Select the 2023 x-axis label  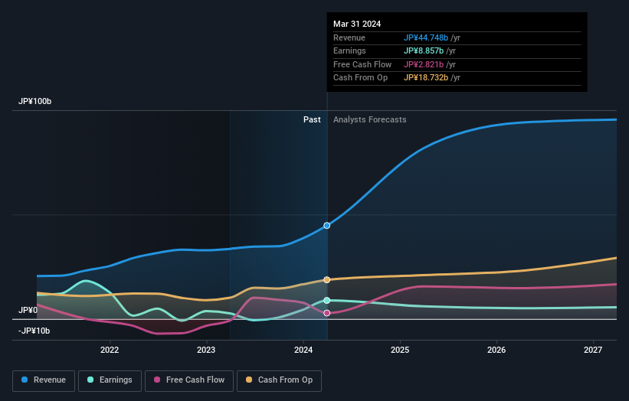coord(206,350)
